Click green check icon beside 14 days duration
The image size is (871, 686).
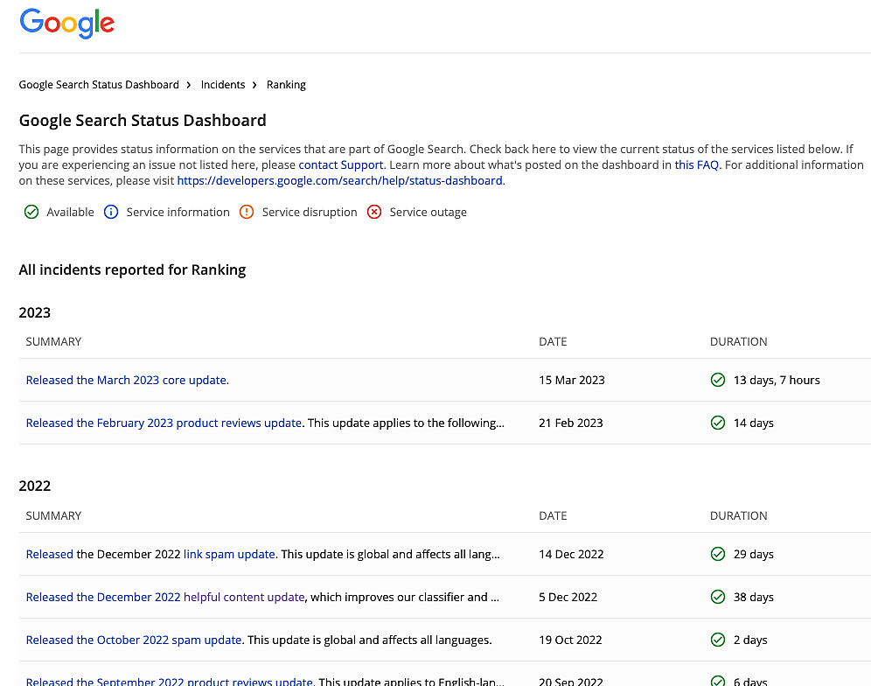tap(718, 423)
